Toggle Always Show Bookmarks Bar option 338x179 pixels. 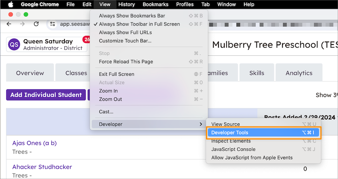click(132, 16)
